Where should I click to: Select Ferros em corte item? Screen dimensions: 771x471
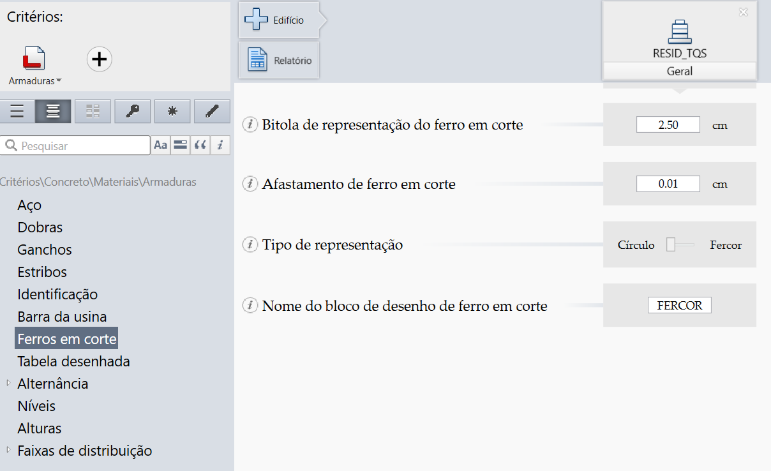click(x=66, y=338)
